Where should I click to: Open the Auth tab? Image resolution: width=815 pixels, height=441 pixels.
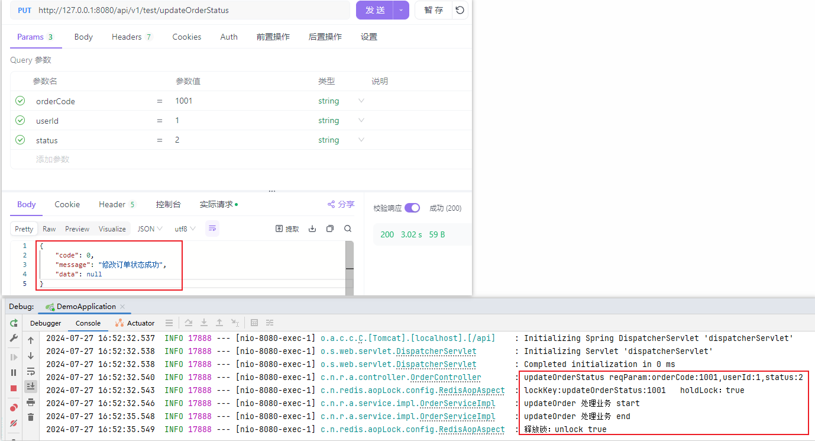pyautogui.click(x=229, y=37)
